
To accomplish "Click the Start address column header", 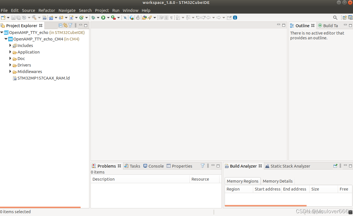I will pos(267,189).
